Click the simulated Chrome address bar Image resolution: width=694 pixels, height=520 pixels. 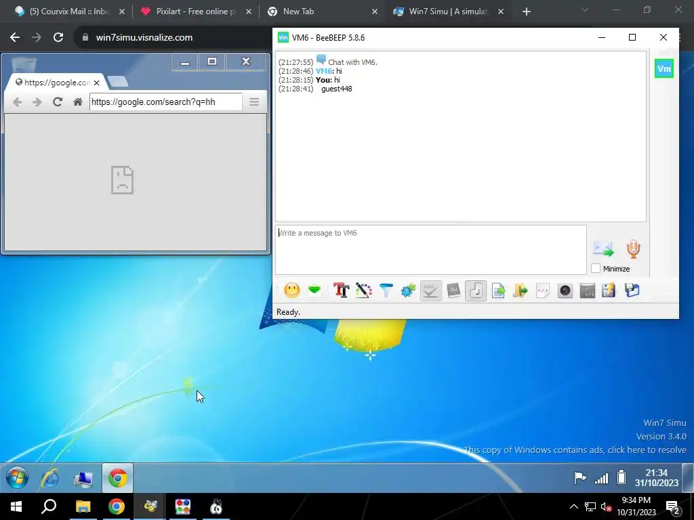coord(166,102)
